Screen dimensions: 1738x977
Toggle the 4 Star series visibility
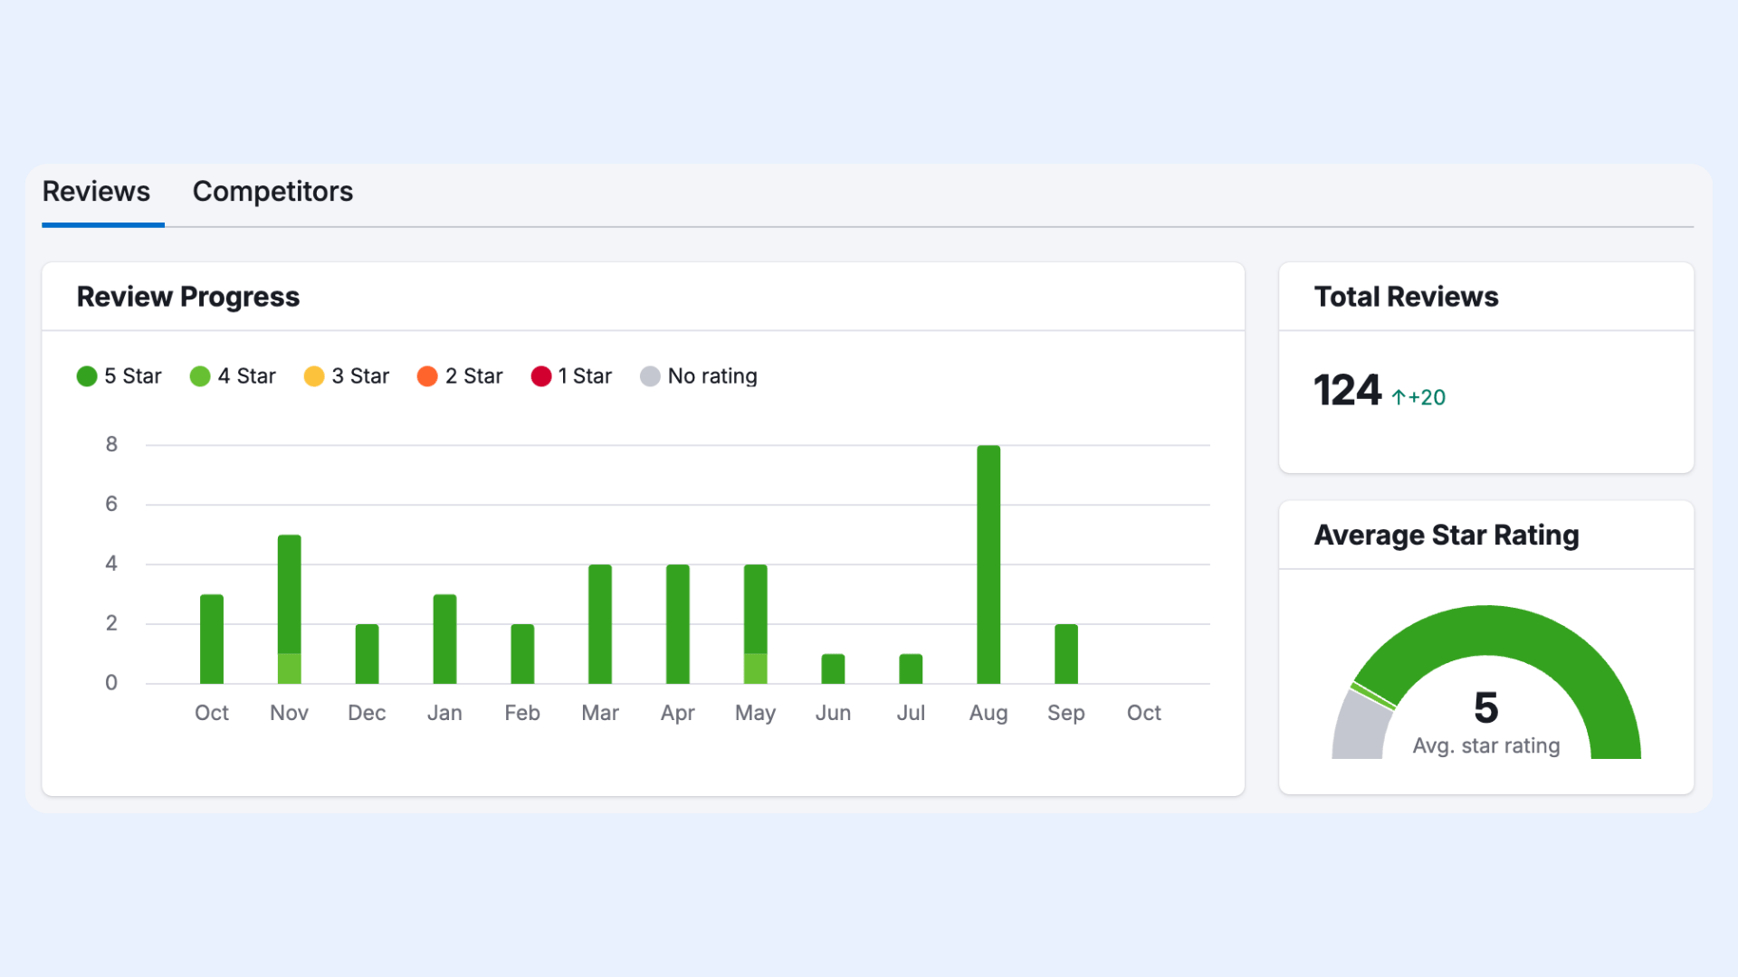[x=233, y=376]
